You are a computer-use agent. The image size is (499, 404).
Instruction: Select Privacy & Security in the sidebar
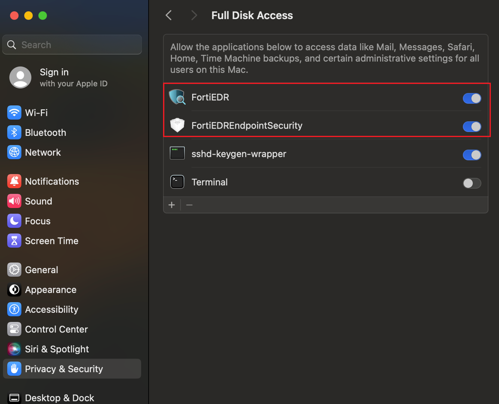pos(64,368)
